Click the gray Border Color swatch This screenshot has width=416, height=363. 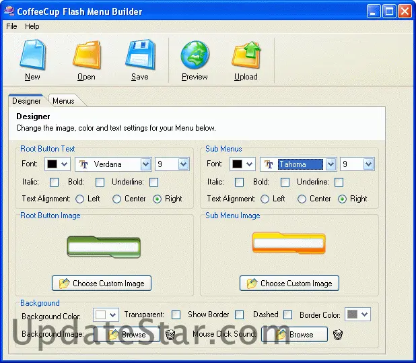point(352,315)
